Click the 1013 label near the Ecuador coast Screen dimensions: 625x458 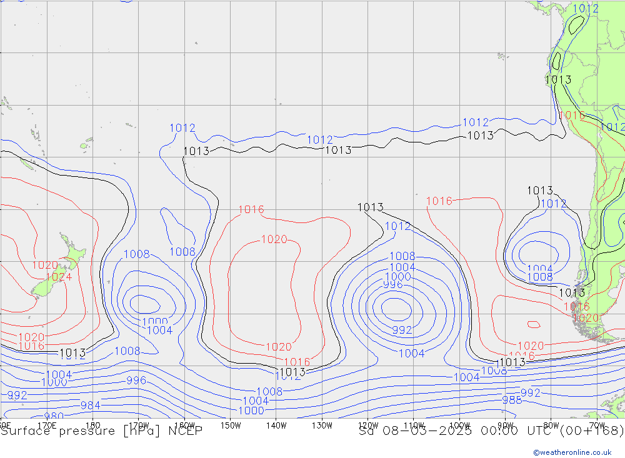(x=558, y=80)
